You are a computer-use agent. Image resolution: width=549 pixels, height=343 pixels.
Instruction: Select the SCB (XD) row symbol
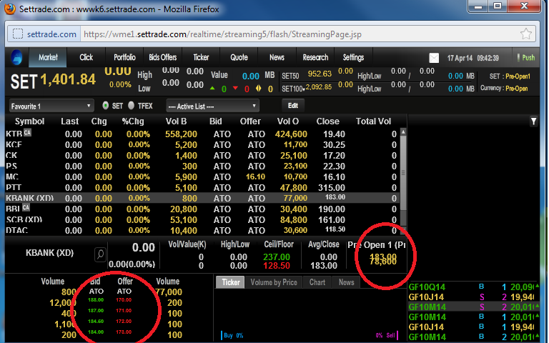point(24,220)
